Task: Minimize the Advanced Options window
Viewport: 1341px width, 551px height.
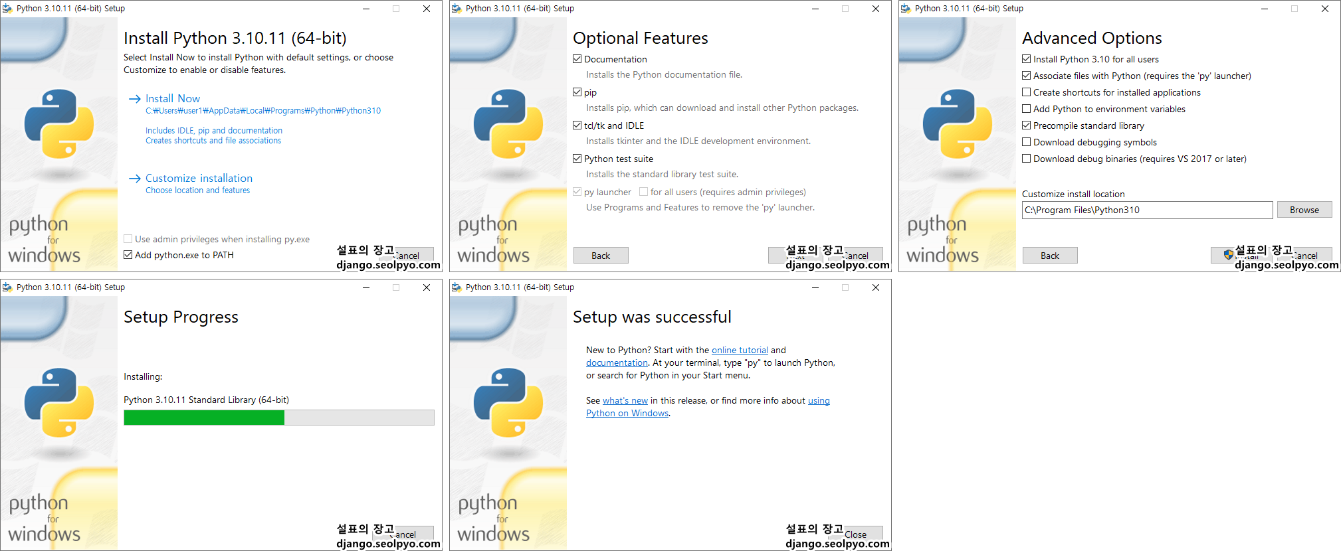Action: [1265, 9]
